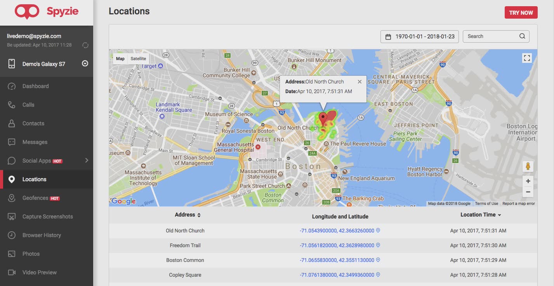554x286 pixels.
Task: Click the TRY NOW button
Action: [521, 12]
